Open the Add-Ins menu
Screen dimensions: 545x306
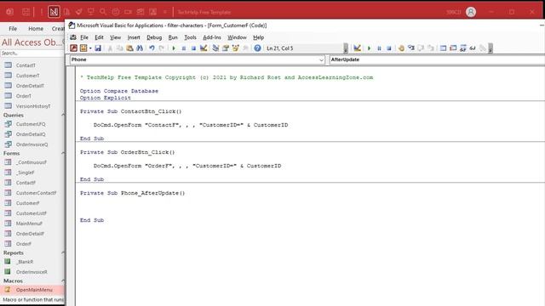point(212,37)
